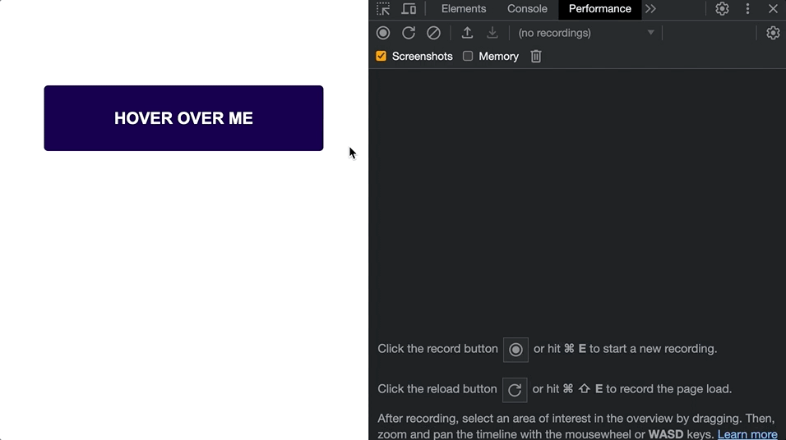The height and width of the screenshot is (440, 786).
Task: Toggle the device toolbar icon
Action: coord(409,9)
